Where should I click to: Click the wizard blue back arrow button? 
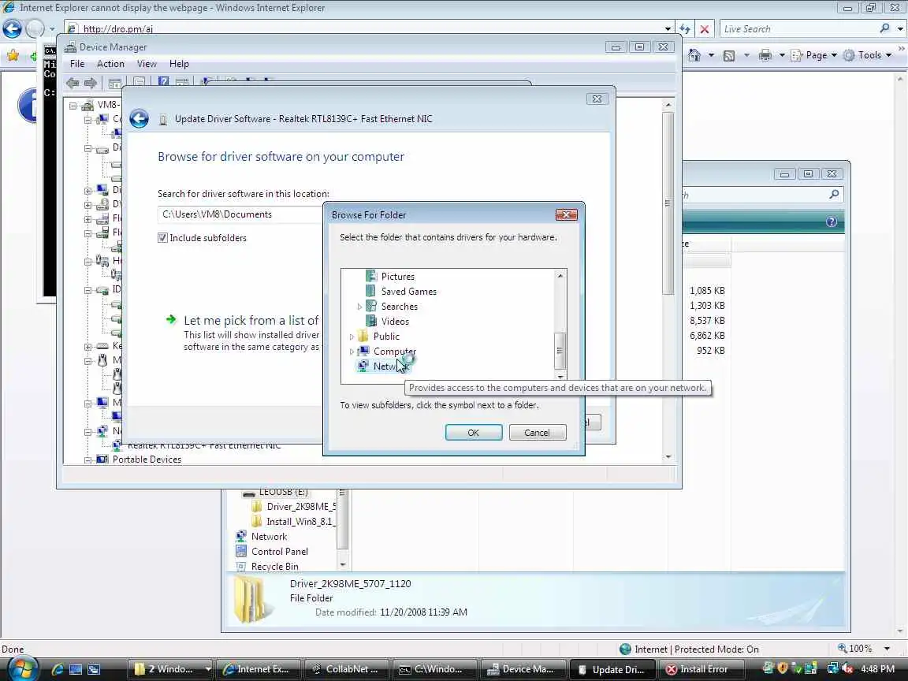139,119
